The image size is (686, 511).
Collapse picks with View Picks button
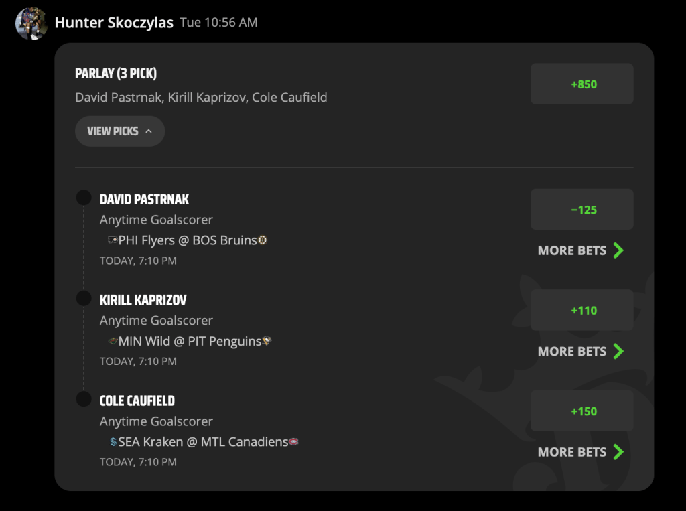click(120, 131)
